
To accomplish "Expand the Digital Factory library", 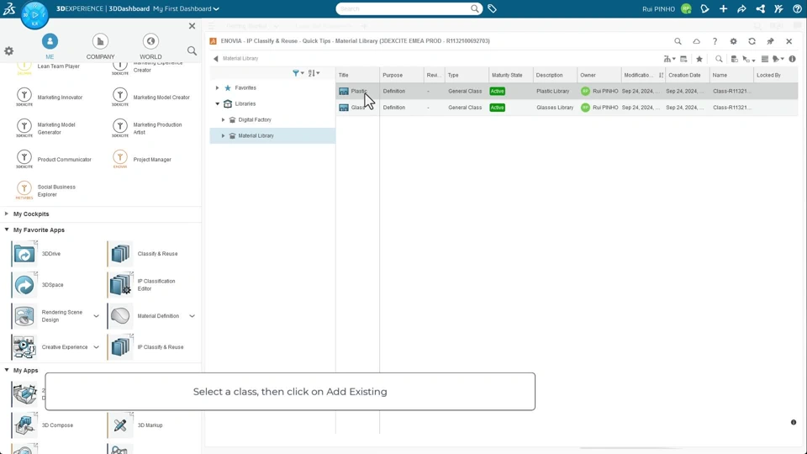I will click(x=224, y=120).
